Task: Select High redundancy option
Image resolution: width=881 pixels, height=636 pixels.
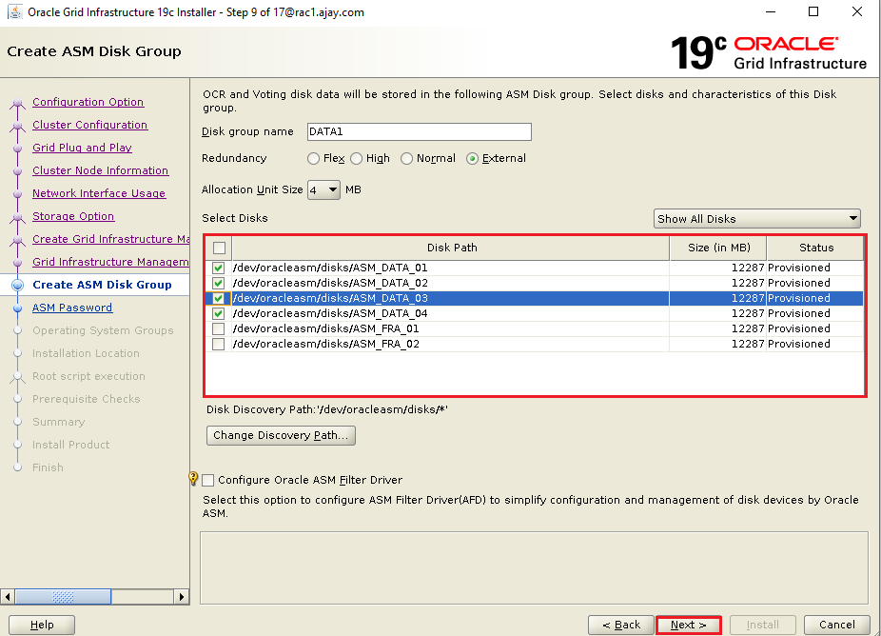Action: 356,159
